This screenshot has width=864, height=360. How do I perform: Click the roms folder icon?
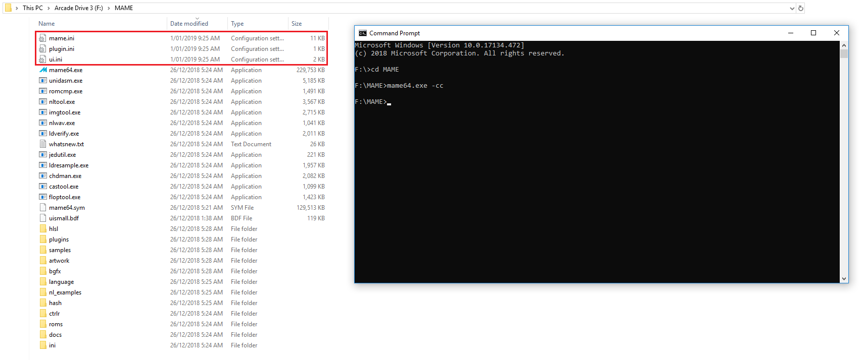point(43,324)
